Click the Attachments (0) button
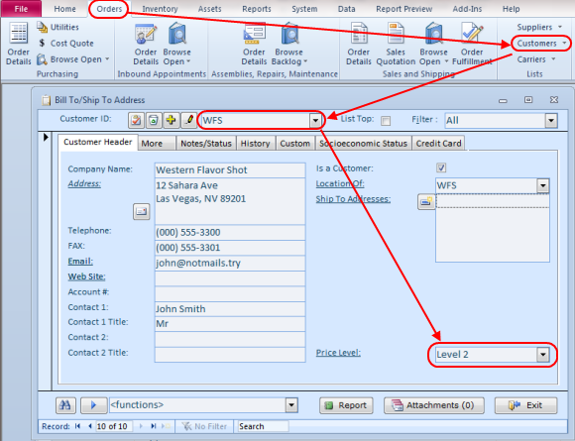The height and width of the screenshot is (441, 575). coord(434,405)
